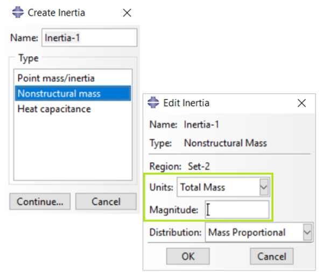Click the Name field containing Inertia-1

(x=89, y=38)
